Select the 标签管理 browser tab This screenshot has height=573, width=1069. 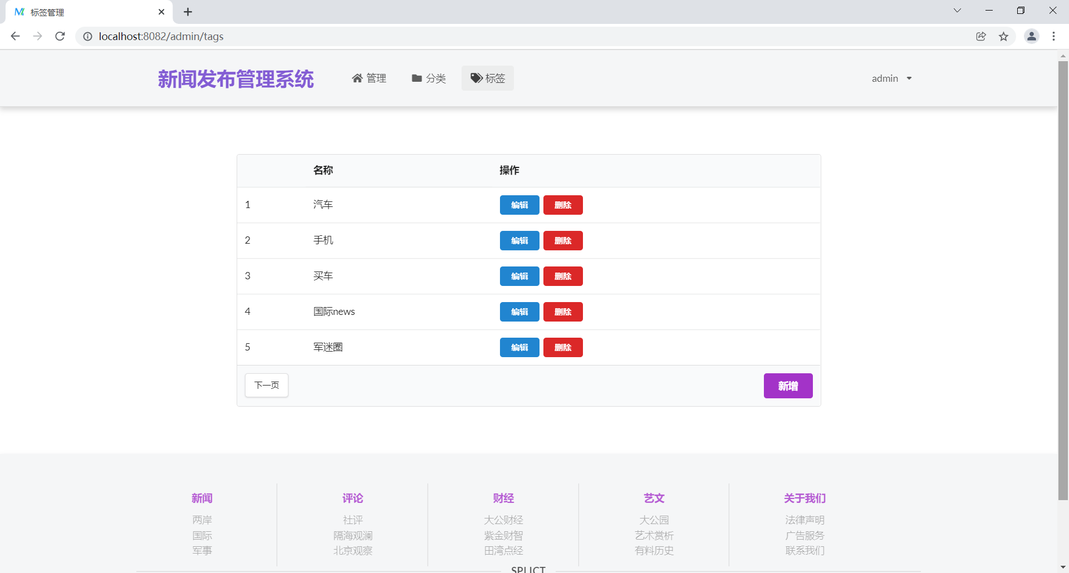[x=47, y=12]
